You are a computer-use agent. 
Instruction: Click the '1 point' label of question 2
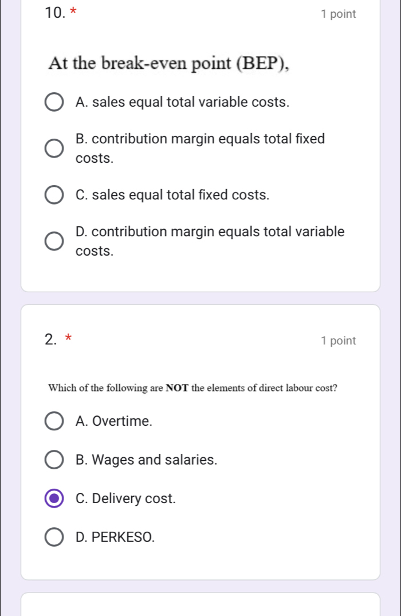tap(339, 341)
